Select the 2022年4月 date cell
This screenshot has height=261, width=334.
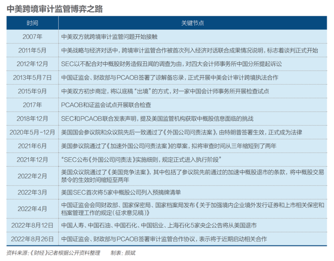[x=32, y=209]
